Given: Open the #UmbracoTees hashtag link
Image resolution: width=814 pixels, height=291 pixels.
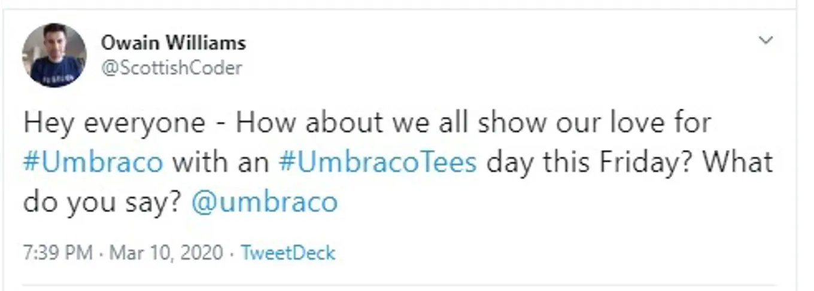Looking at the screenshot, I should (377, 163).
